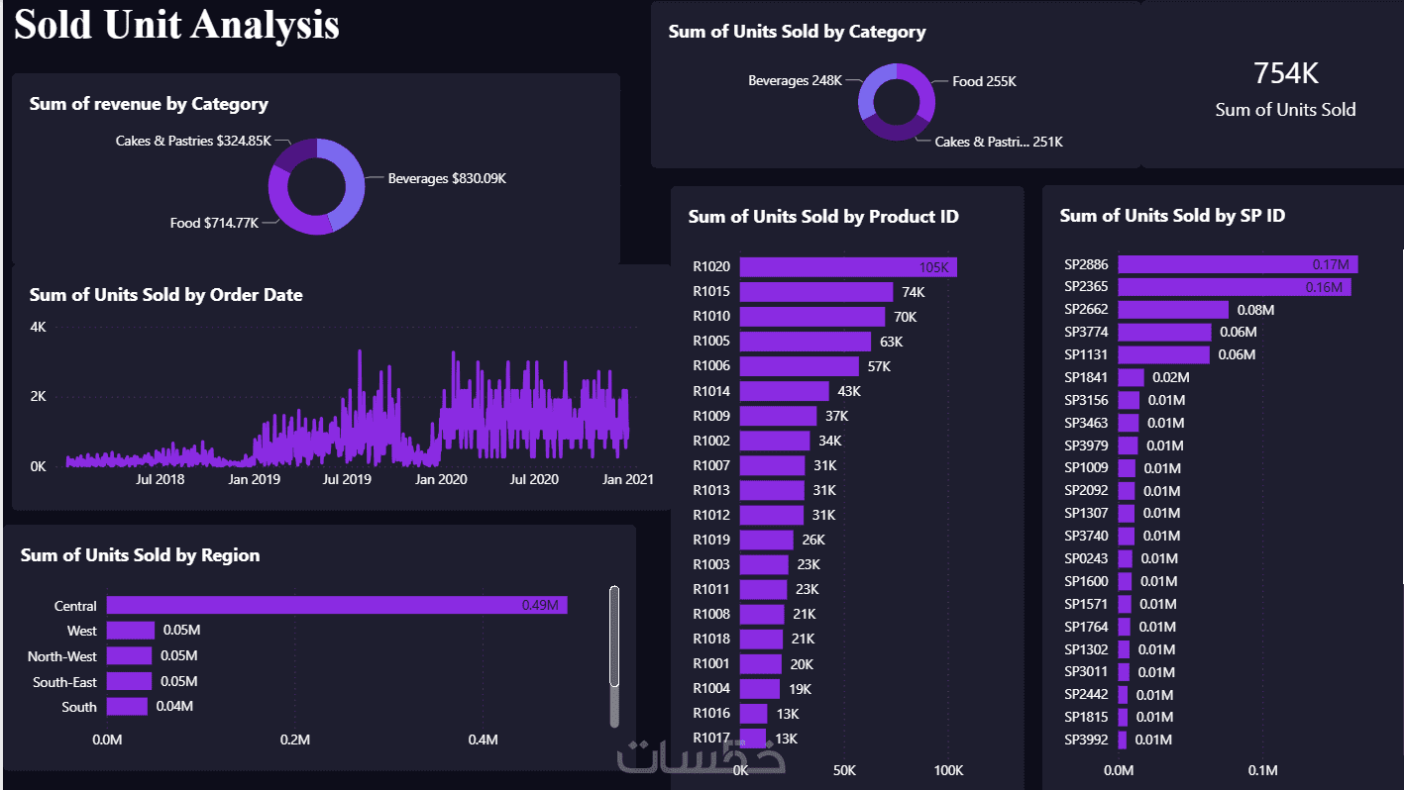
Task: Select Beverages 248K label in units donut
Action: pos(795,80)
